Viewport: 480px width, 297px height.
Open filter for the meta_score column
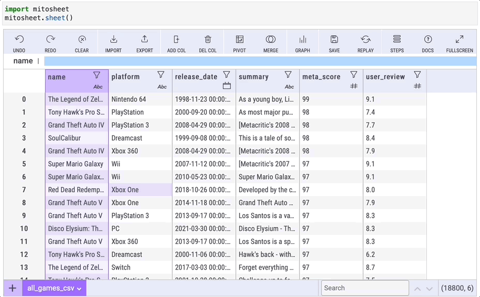point(354,75)
